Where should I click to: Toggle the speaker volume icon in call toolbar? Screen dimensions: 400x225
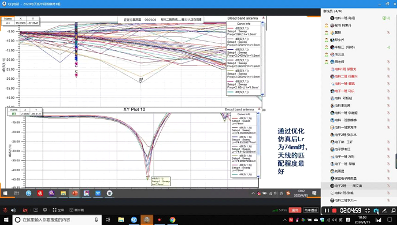click(13, 210)
